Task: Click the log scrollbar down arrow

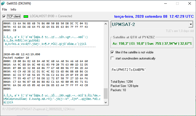Action: tap(106, 103)
